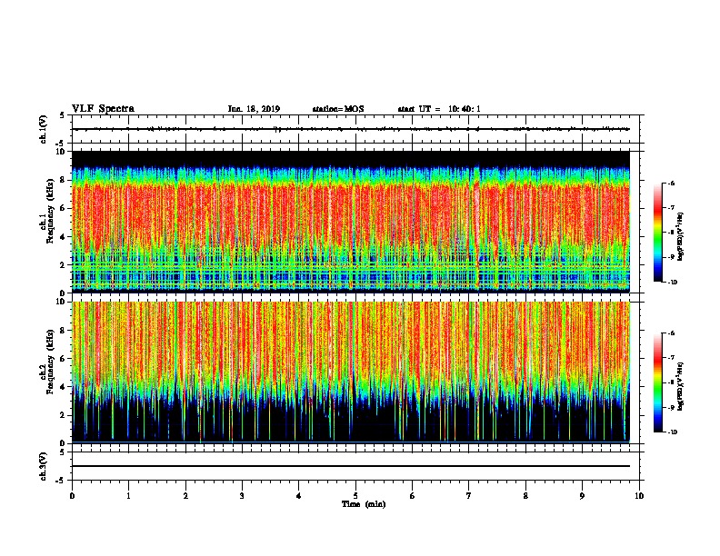
Task: Click the "-6" label on ch.1 color scale
Action: (671, 183)
